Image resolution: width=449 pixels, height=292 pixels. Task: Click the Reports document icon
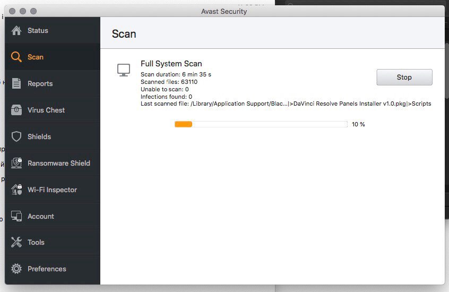(16, 83)
